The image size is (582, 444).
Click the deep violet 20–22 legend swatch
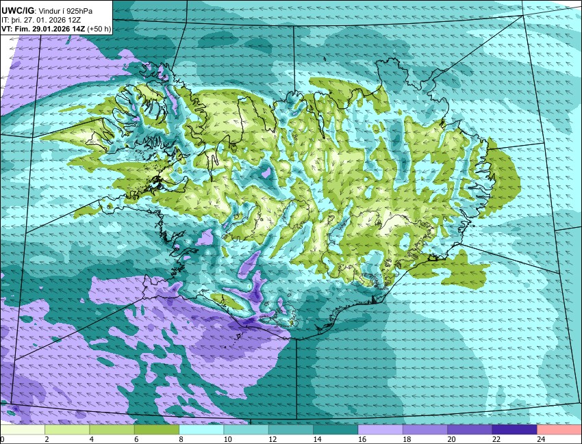coord(470,430)
